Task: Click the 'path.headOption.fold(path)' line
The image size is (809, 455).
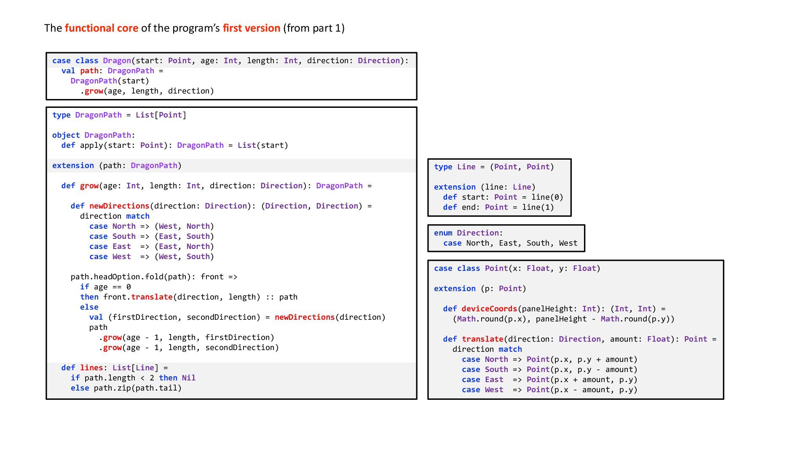Action: pyautogui.click(x=154, y=277)
